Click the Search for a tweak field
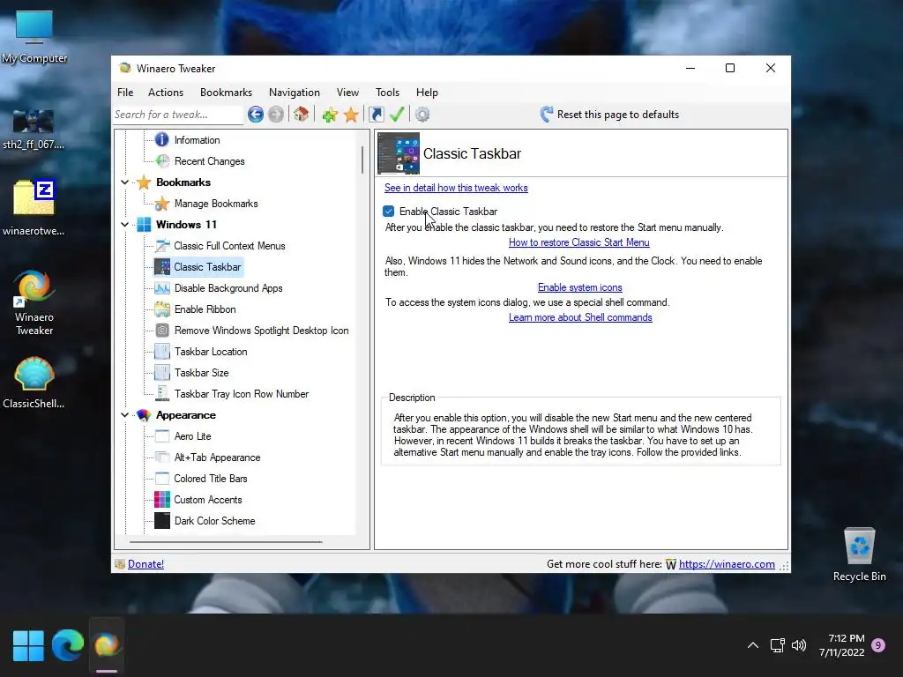Screen dimensions: 903x677 click(178, 115)
